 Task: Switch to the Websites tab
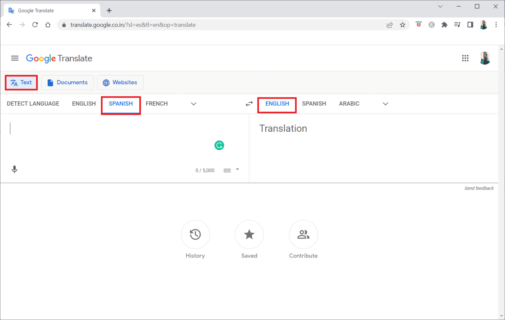point(120,82)
